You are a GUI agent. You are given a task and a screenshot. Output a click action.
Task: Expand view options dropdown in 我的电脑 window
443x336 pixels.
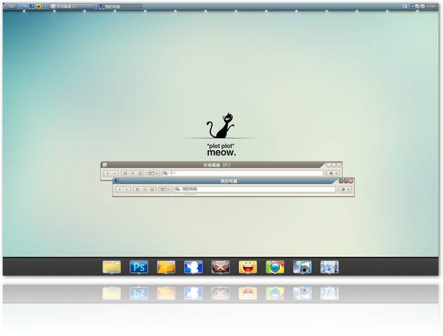[x=165, y=189]
